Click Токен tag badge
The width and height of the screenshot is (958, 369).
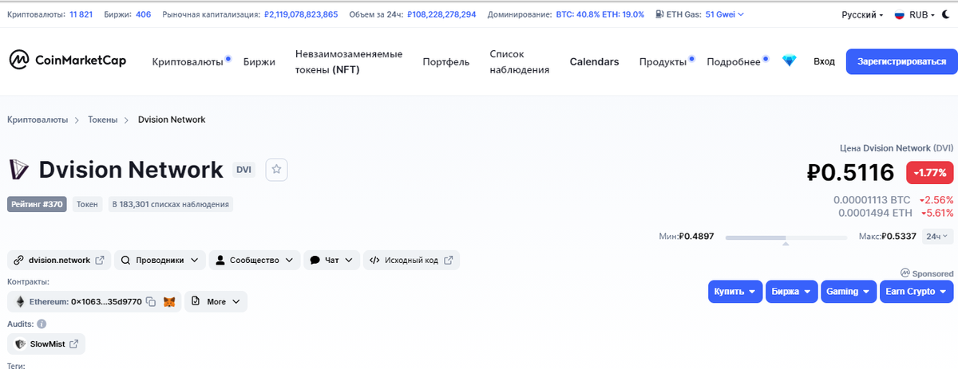click(x=87, y=204)
